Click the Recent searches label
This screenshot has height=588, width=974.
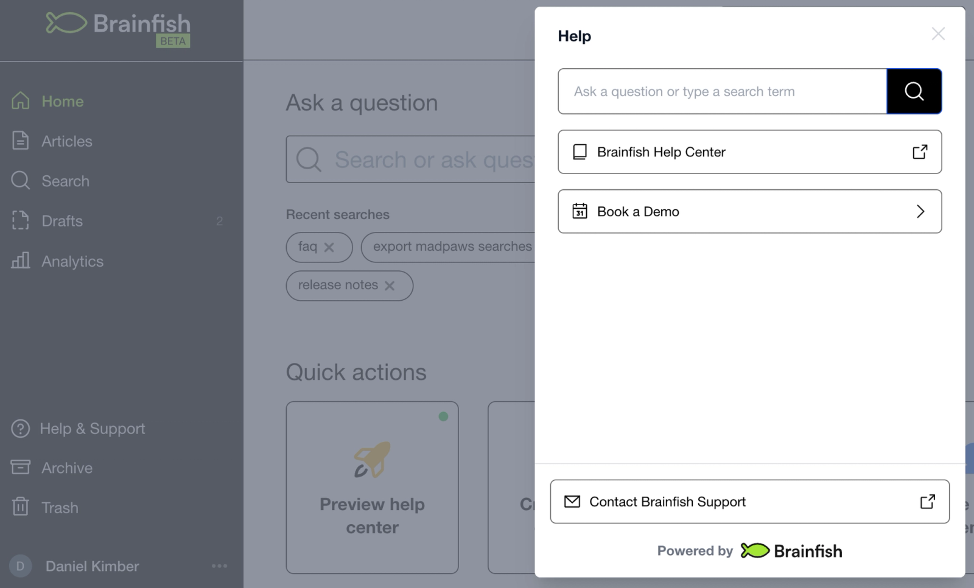[338, 214]
